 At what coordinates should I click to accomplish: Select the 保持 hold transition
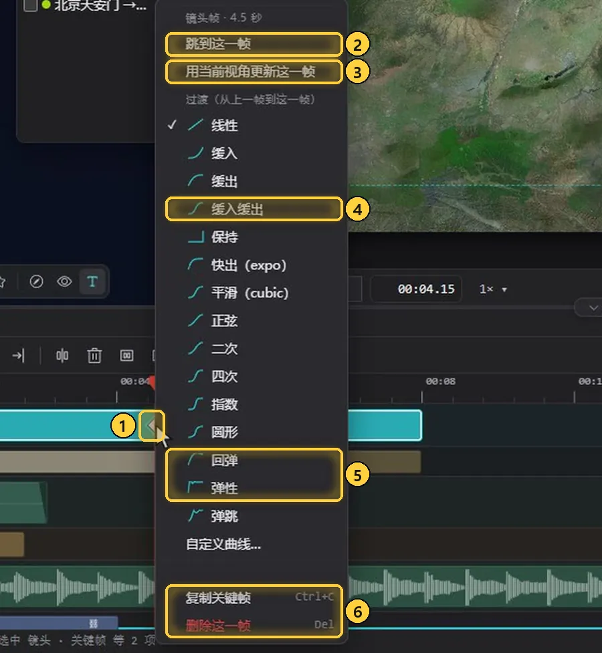click(252, 237)
